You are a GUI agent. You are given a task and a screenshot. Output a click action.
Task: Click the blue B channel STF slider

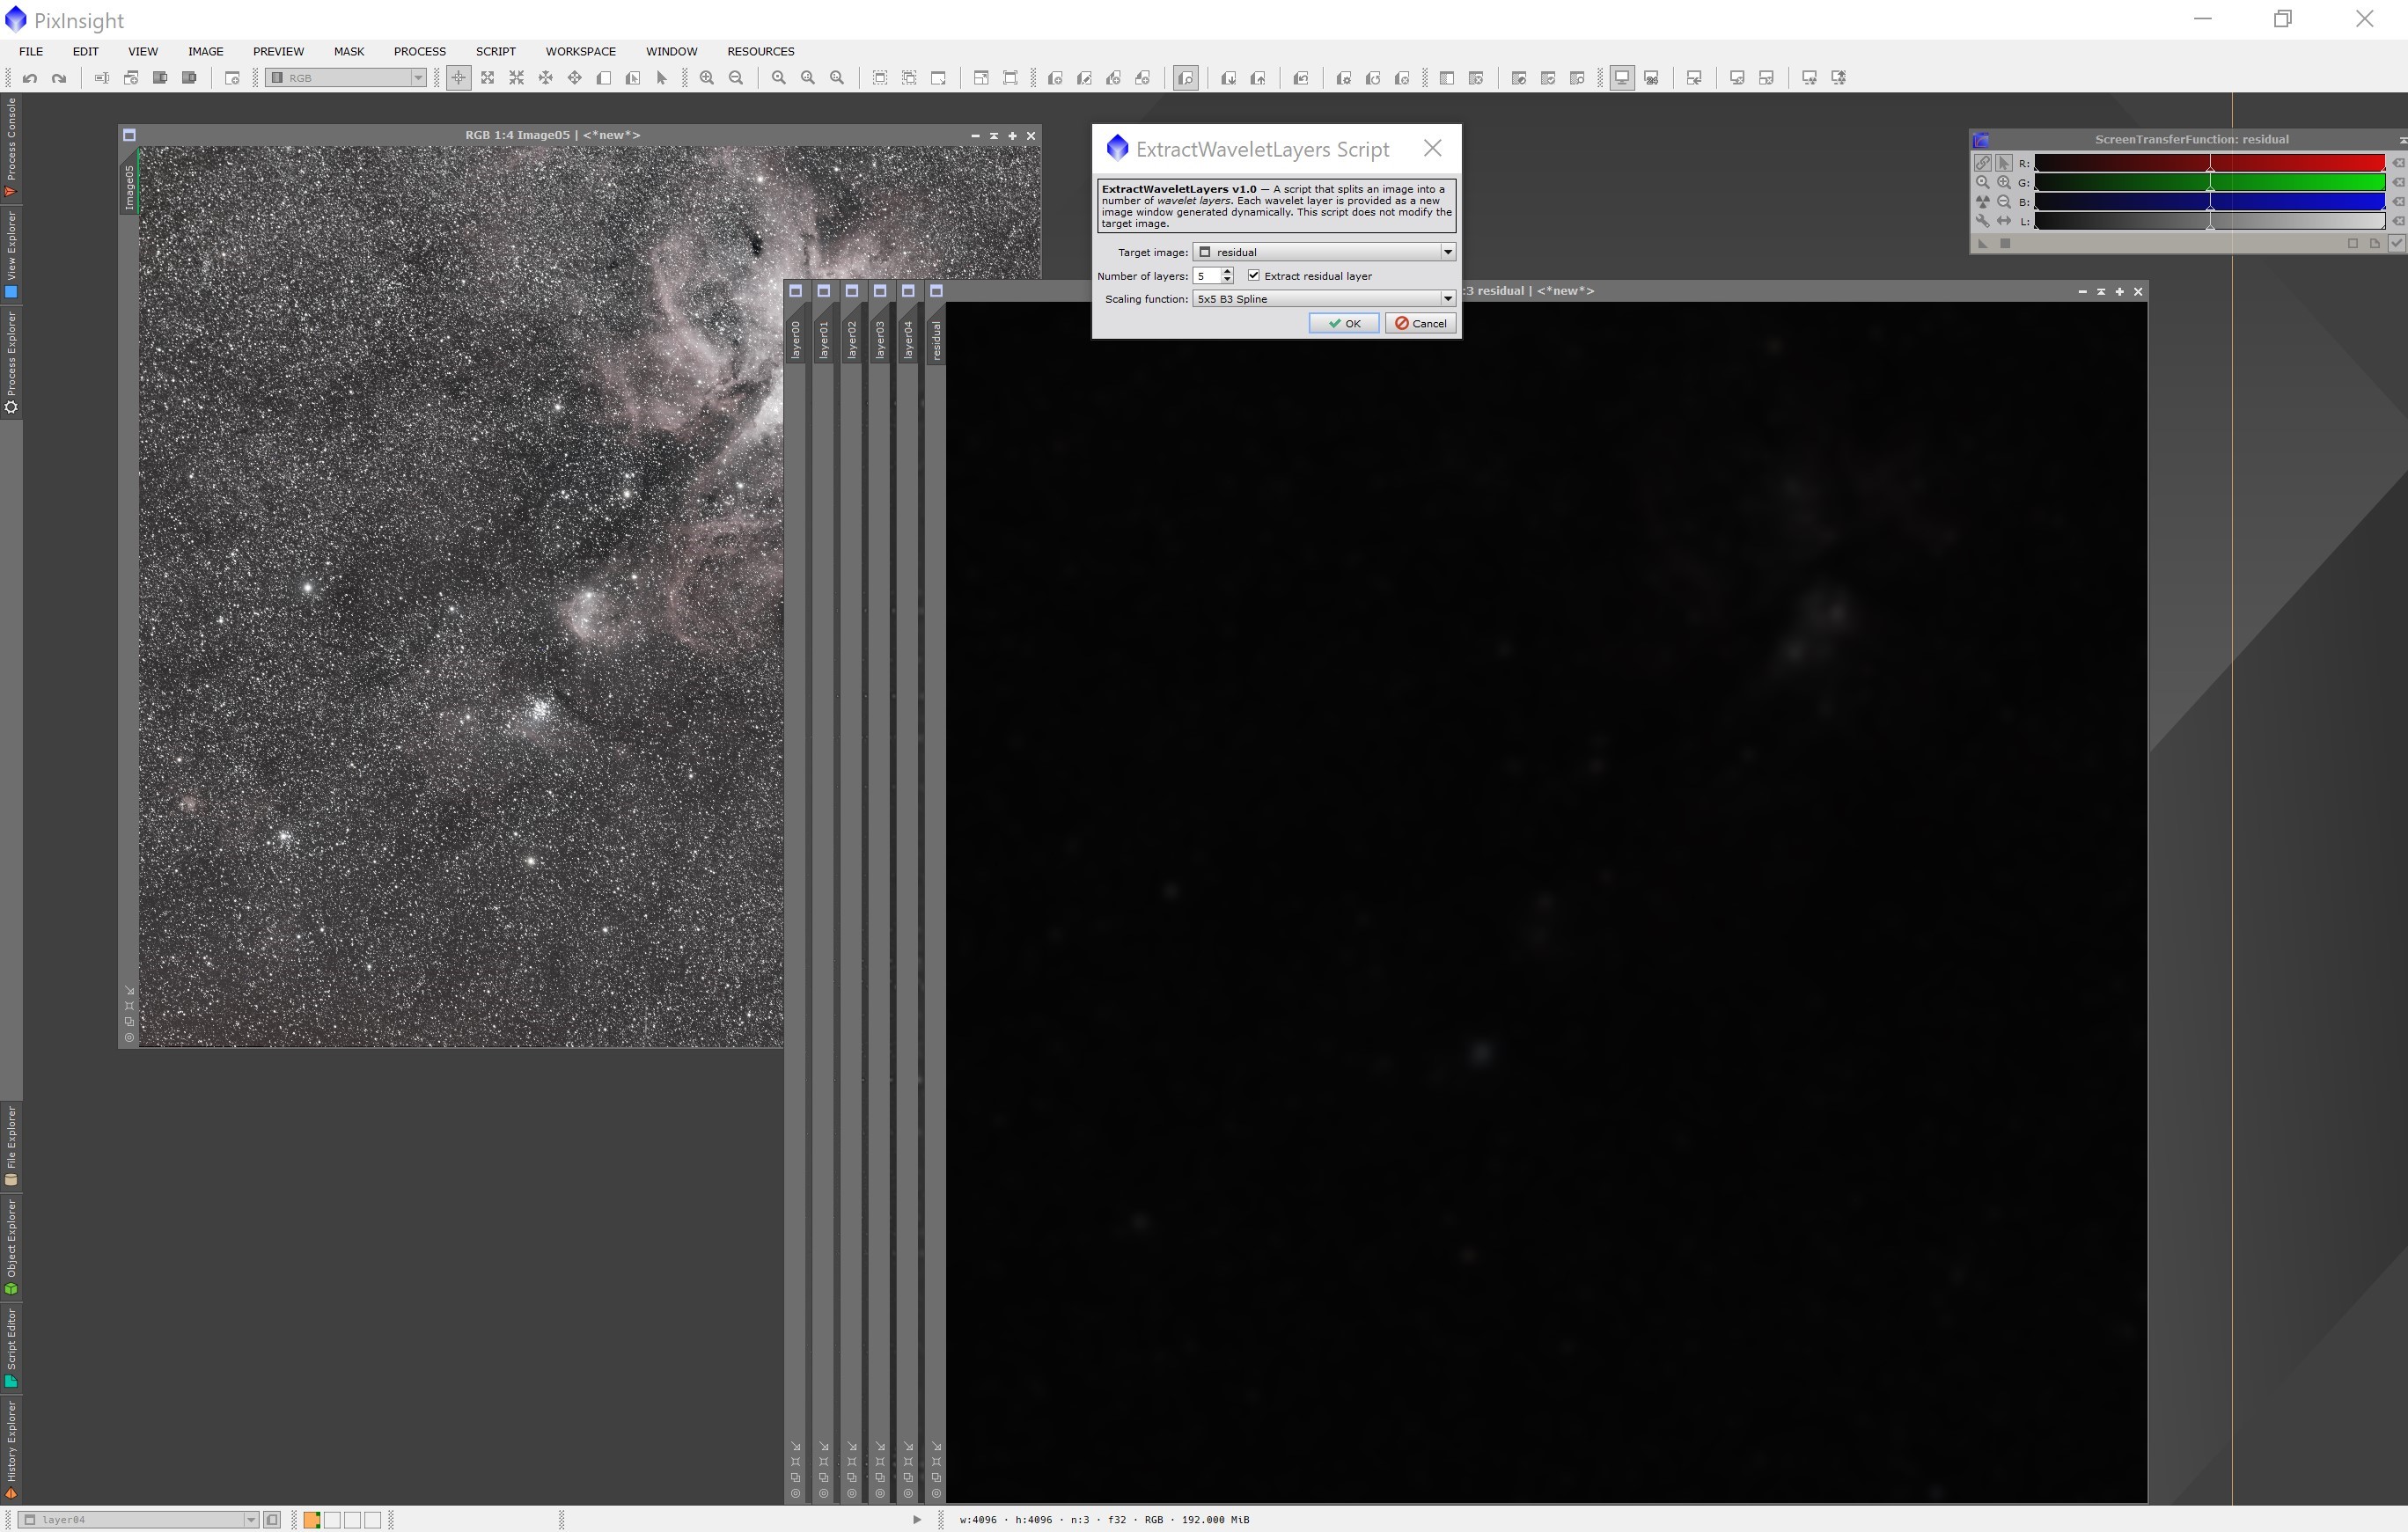coord(2210,202)
